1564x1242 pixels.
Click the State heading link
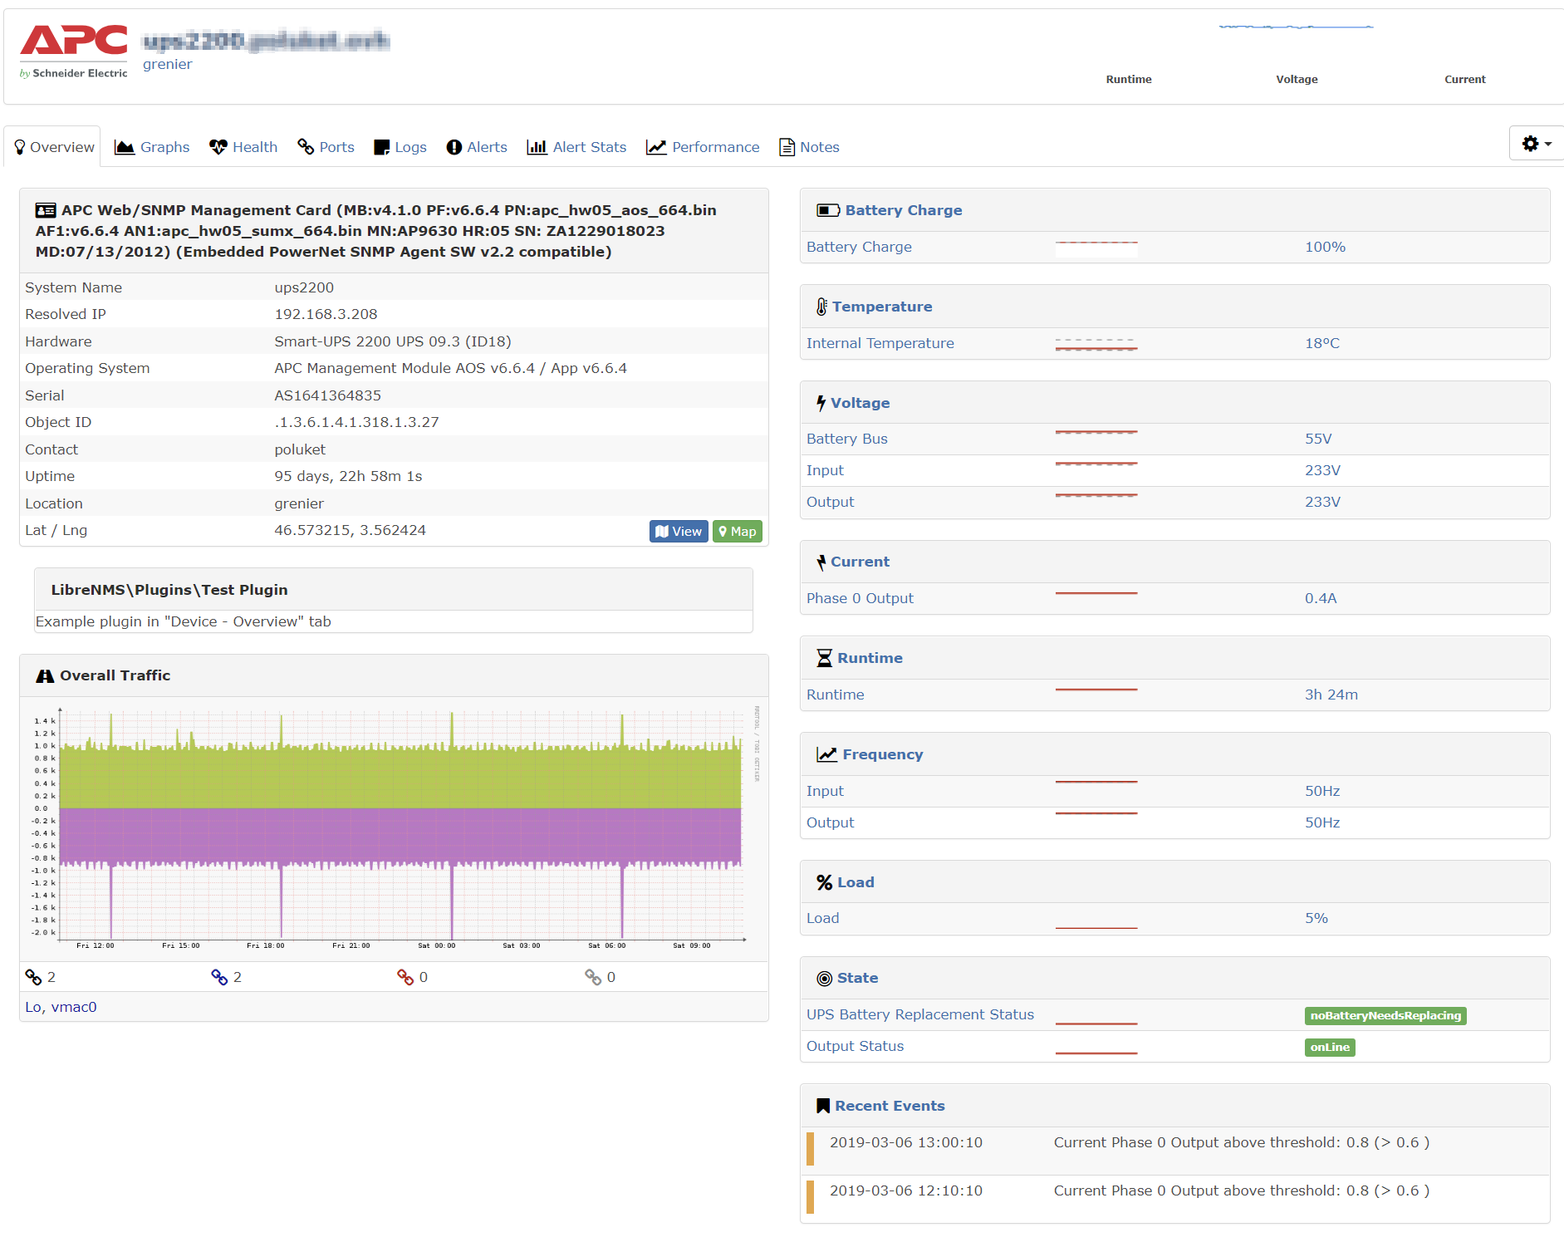pyautogui.click(x=857, y=978)
